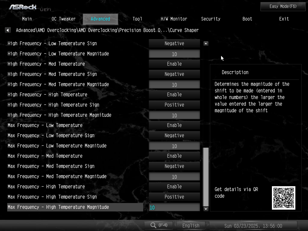Click the date and time display
Image resolution: width=308 pixels, height=231 pixels.
(x=253, y=226)
